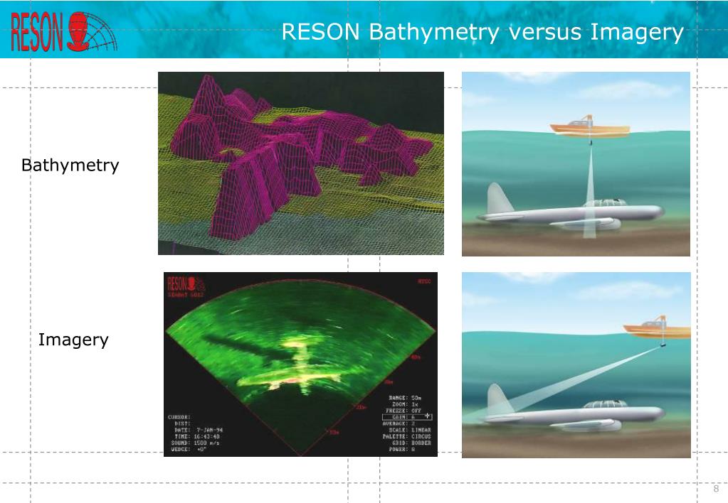Click the orange boat in the top illustration

(x=590, y=126)
